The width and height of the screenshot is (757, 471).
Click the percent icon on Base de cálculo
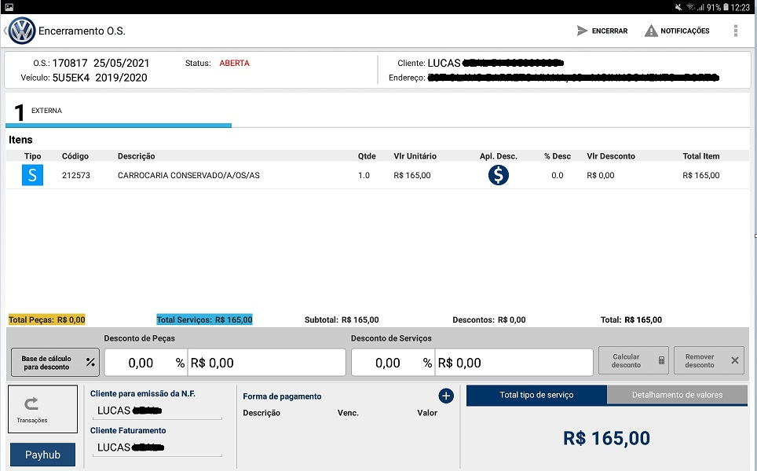(90, 363)
